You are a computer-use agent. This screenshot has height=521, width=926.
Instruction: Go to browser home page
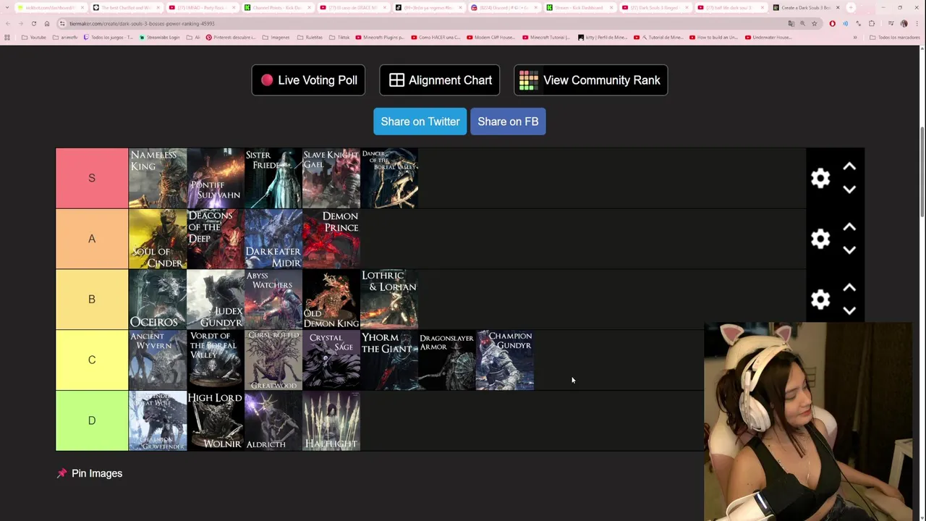[x=47, y=23]
